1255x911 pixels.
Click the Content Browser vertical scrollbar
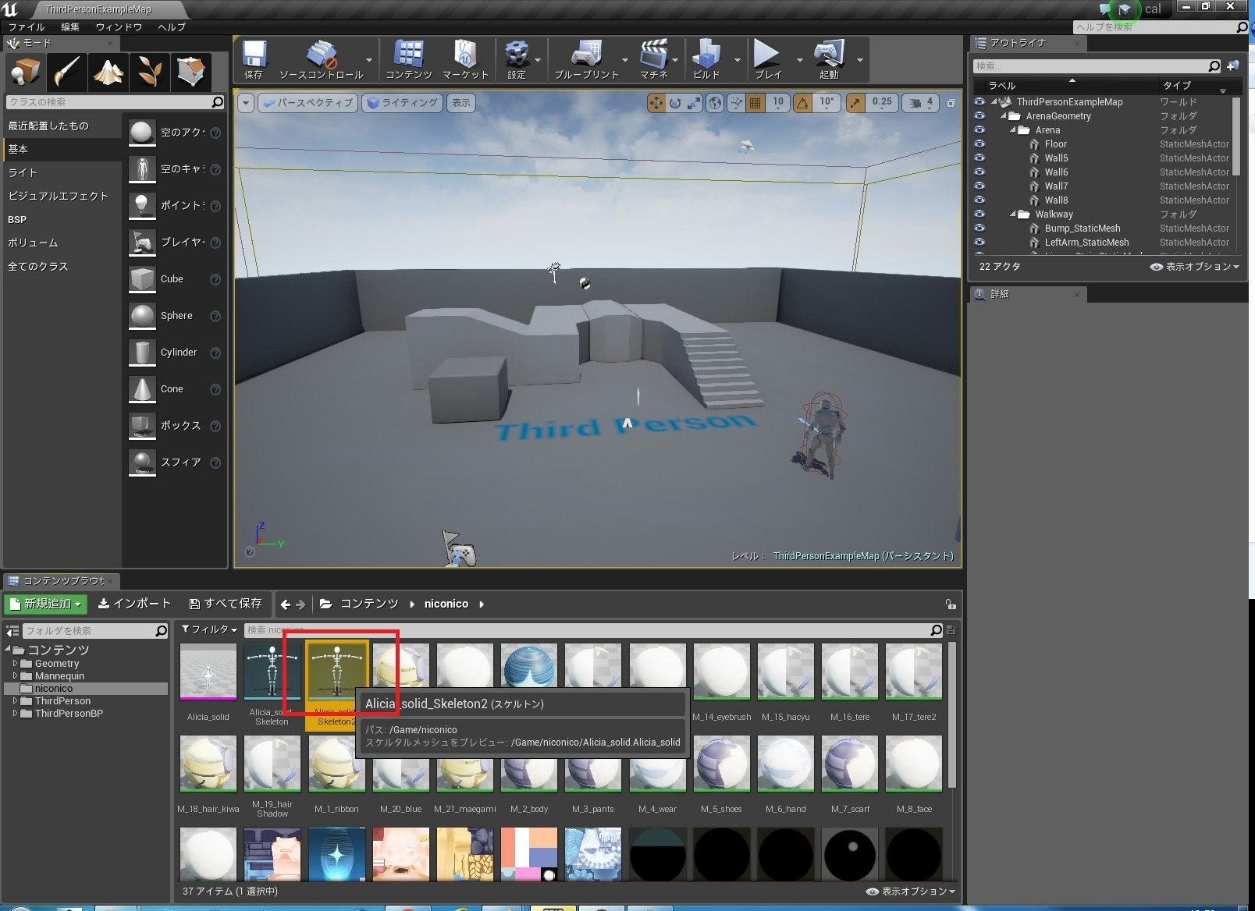tap(951, 714)
